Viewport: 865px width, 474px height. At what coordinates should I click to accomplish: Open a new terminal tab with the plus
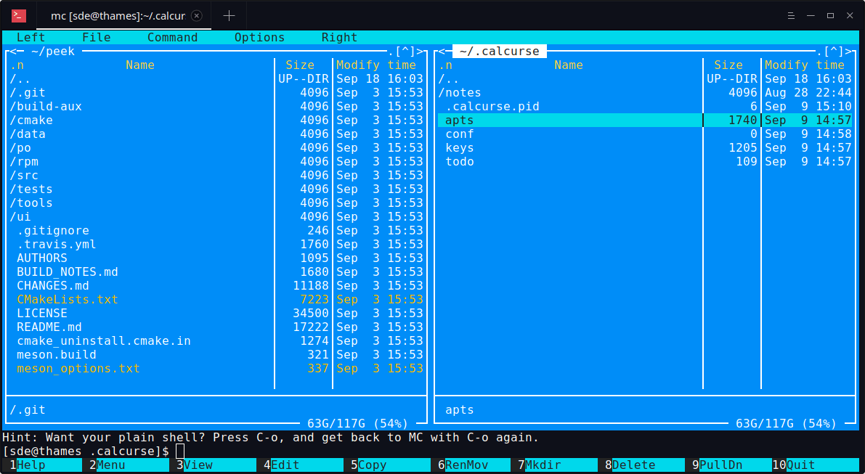click(228, 15)
